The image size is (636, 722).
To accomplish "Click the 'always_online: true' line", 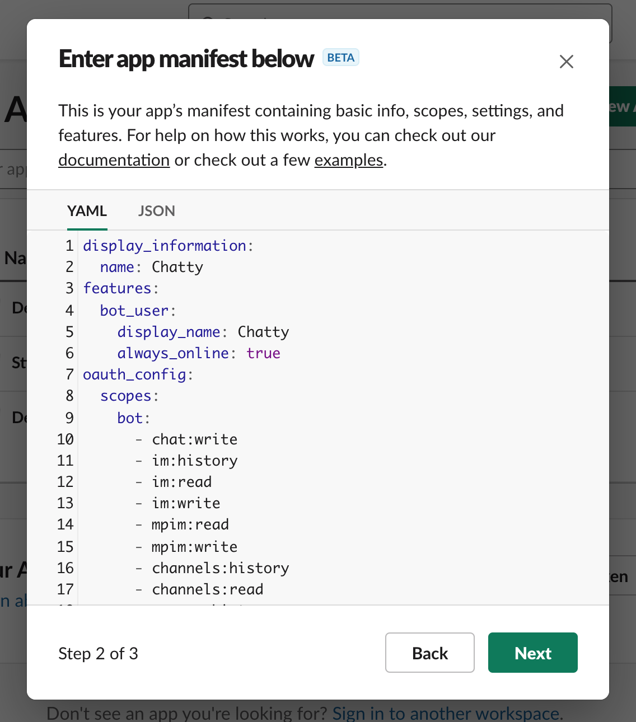I will point(199,353).
